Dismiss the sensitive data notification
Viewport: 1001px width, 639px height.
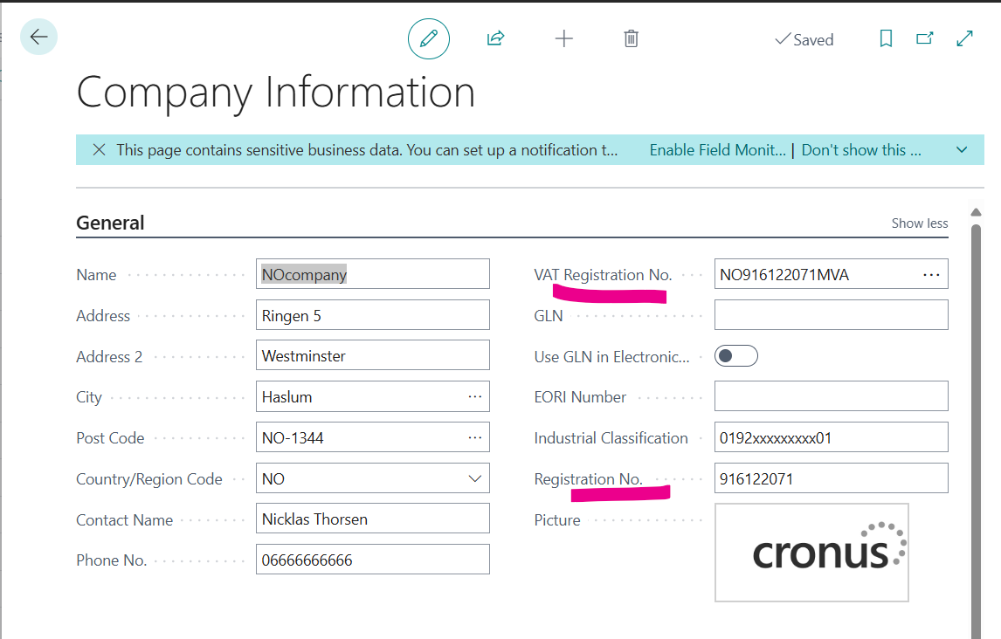tap(99, 150)
